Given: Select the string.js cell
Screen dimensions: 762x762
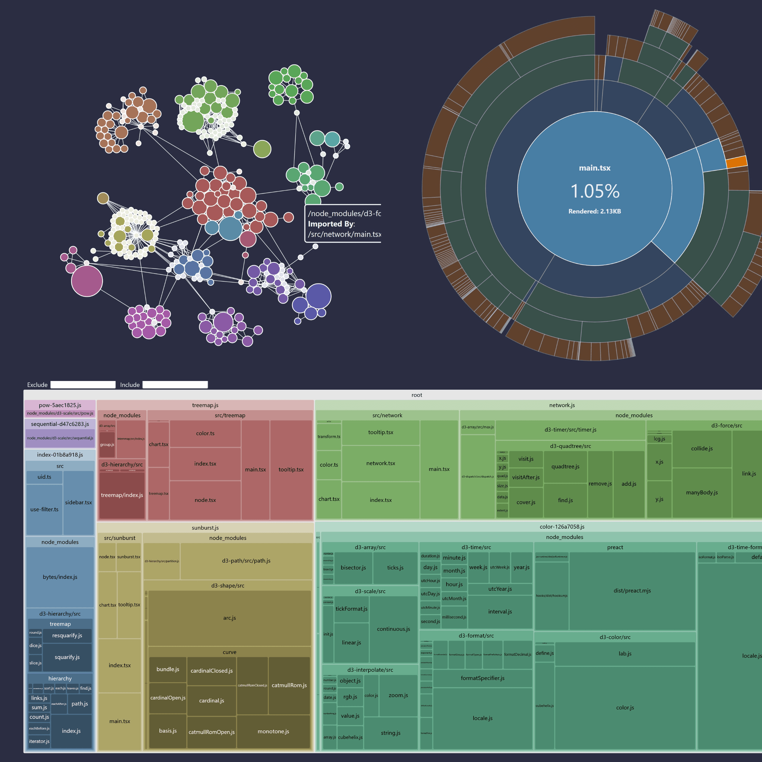Looking at the screenshot, I should 391,733.
